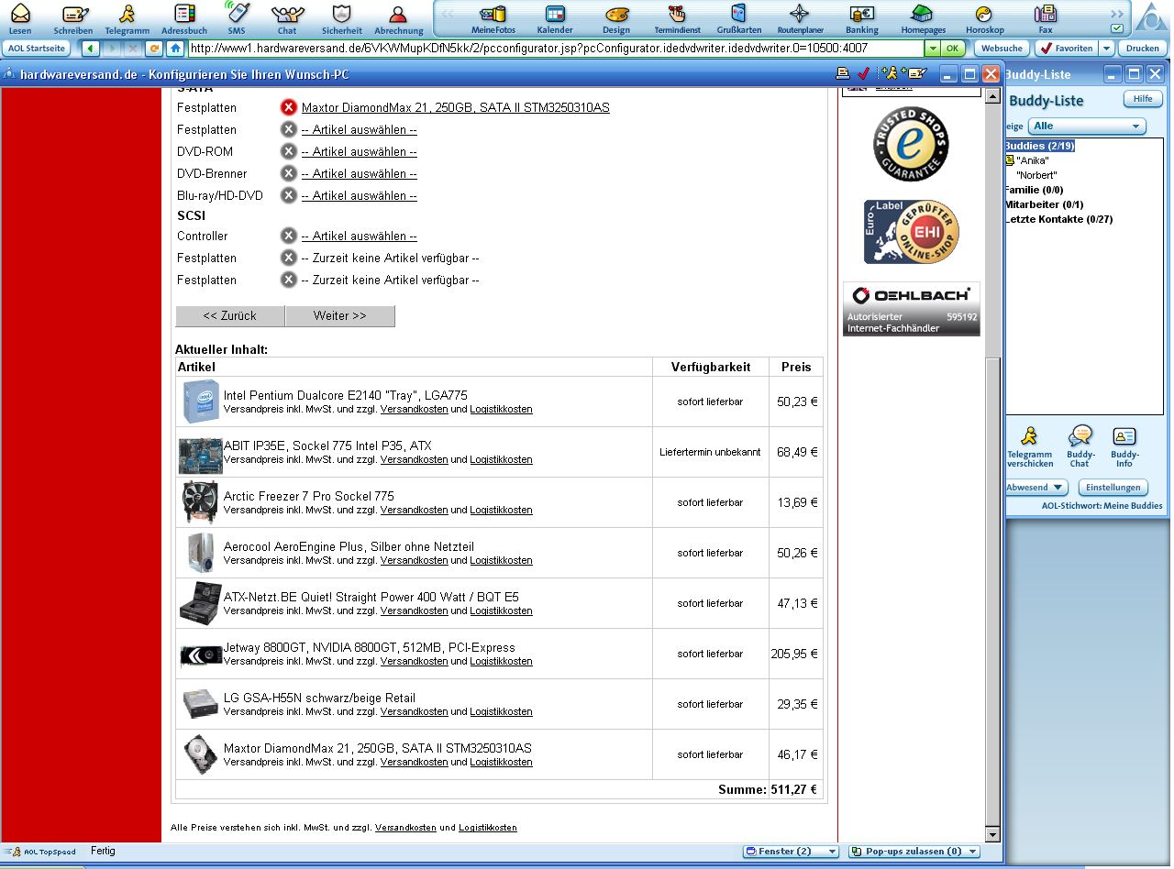The height and width of the screenshot is (869, 1174).
Task: Click into the URL address field
Action: [556, 48]
